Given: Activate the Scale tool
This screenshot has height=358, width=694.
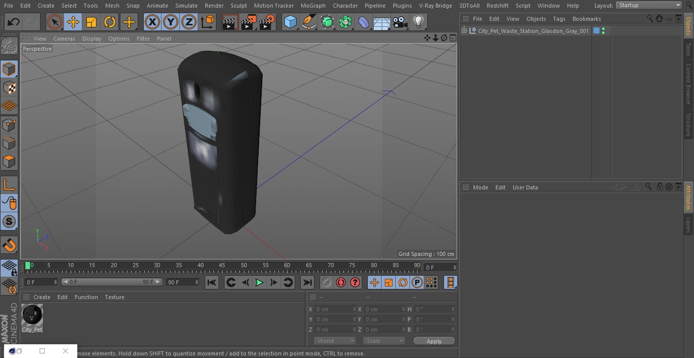Looking at the screenshot, I should [x=91, y=22].
